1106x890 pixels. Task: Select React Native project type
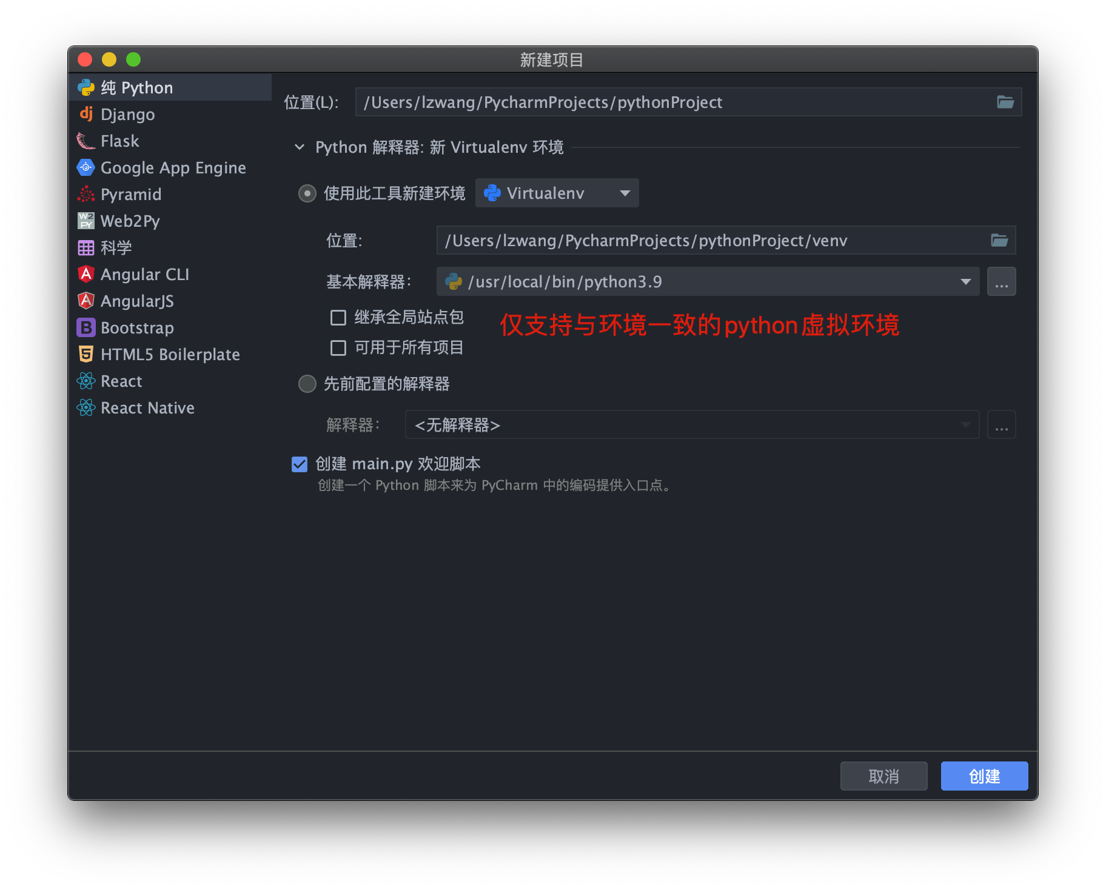tap(170, 407)
